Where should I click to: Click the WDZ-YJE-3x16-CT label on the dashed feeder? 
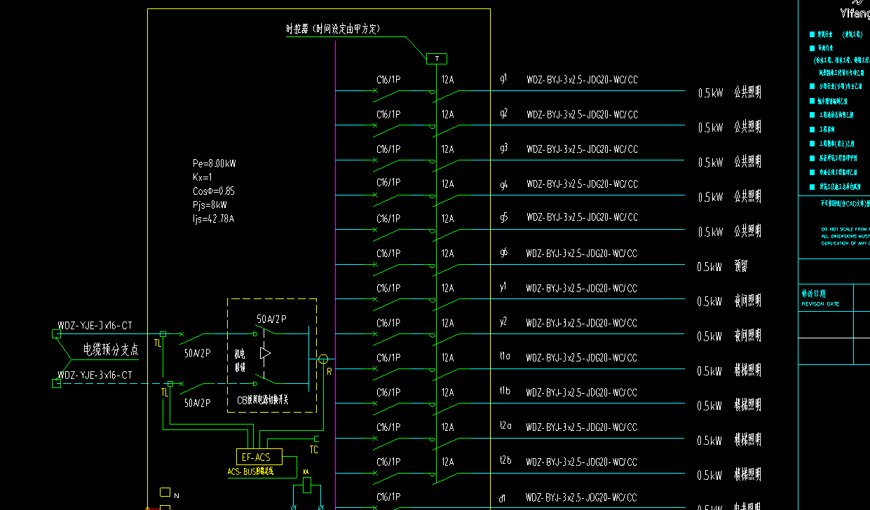click(x=95, y=375)
